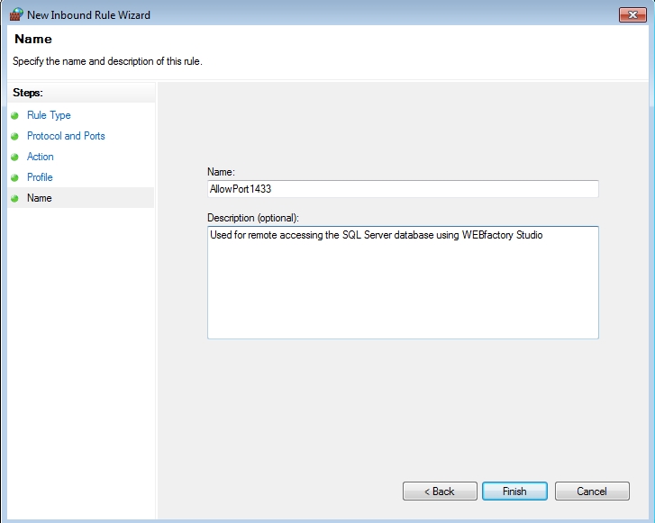The image size is (655, 523).
Task: Close the wizard with the red X
Action: [x=630, y=14]
